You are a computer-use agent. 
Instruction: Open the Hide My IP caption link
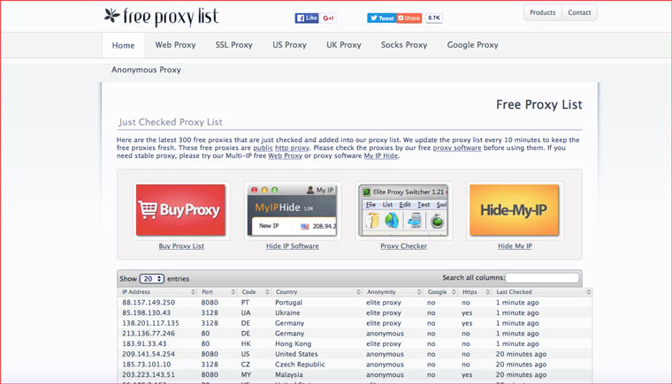point(515,246)
